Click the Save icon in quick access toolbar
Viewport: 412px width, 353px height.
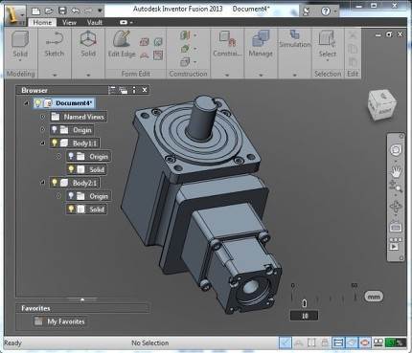pos(62,11)
